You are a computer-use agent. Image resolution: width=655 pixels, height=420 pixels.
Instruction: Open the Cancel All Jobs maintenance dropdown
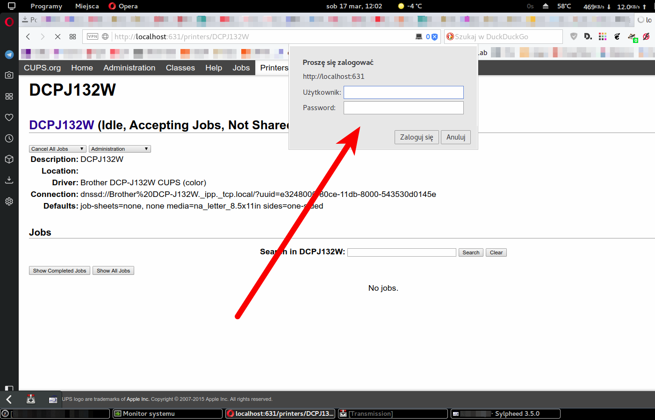pos(58,149)
